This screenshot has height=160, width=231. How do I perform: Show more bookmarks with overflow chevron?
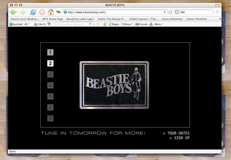click(220, 19)
